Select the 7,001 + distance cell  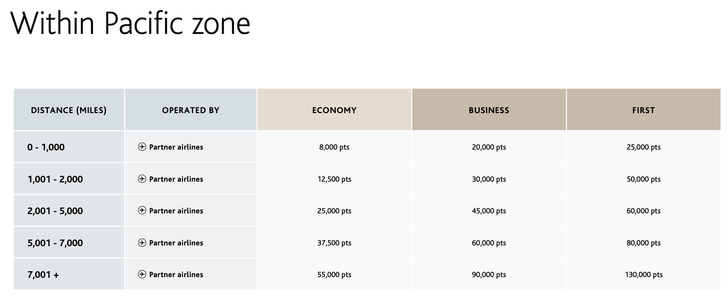tap(43, 275)
